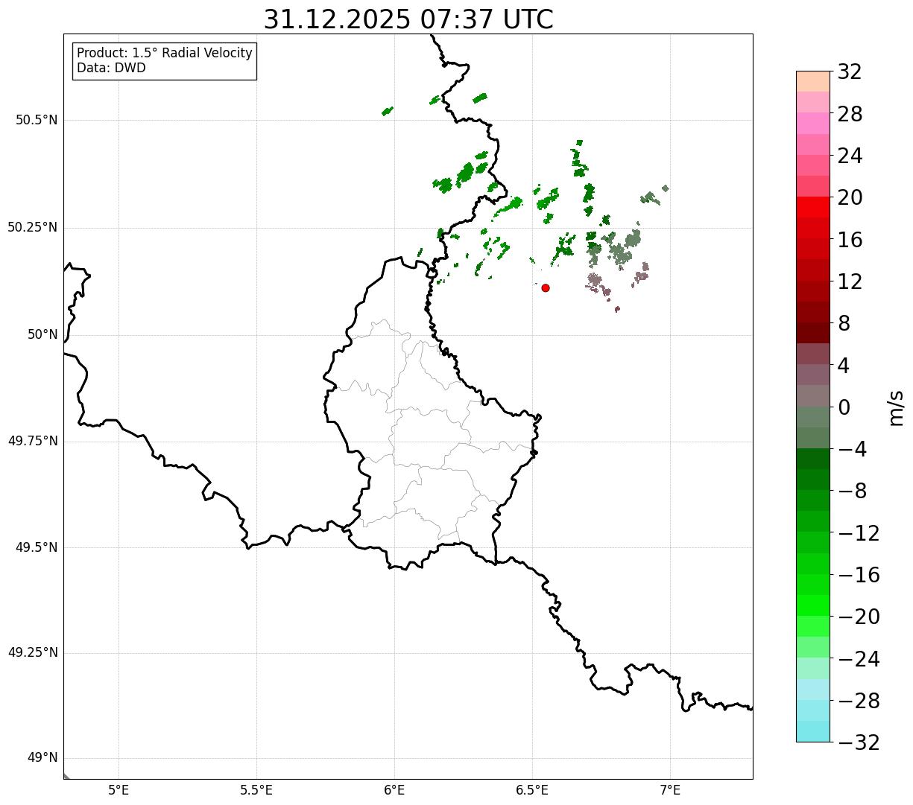Click the colorbar tick label −12
The height and width of the screenshot is (805, 913).
pos(859,533)
